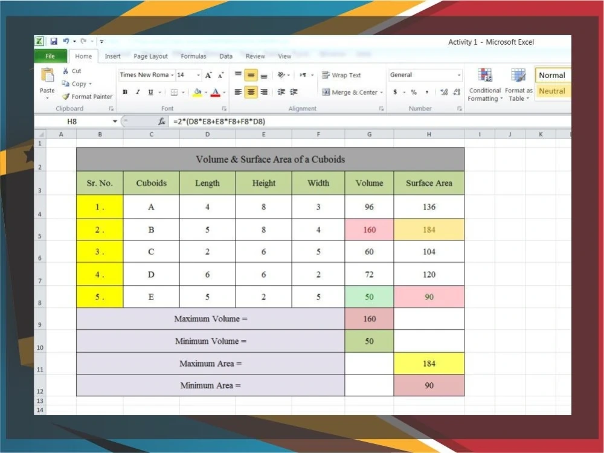Toggle Align Text Right
604x453 pixels.
264,92
